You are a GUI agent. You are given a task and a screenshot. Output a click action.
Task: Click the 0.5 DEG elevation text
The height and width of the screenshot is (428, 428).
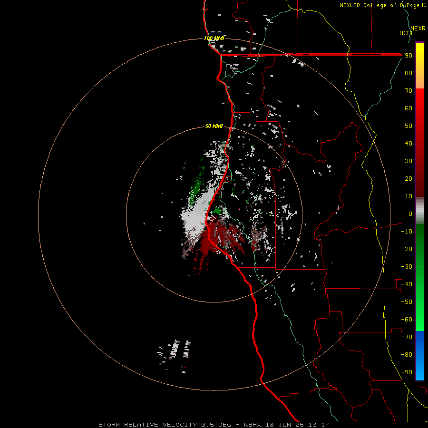tap(216, 425)
